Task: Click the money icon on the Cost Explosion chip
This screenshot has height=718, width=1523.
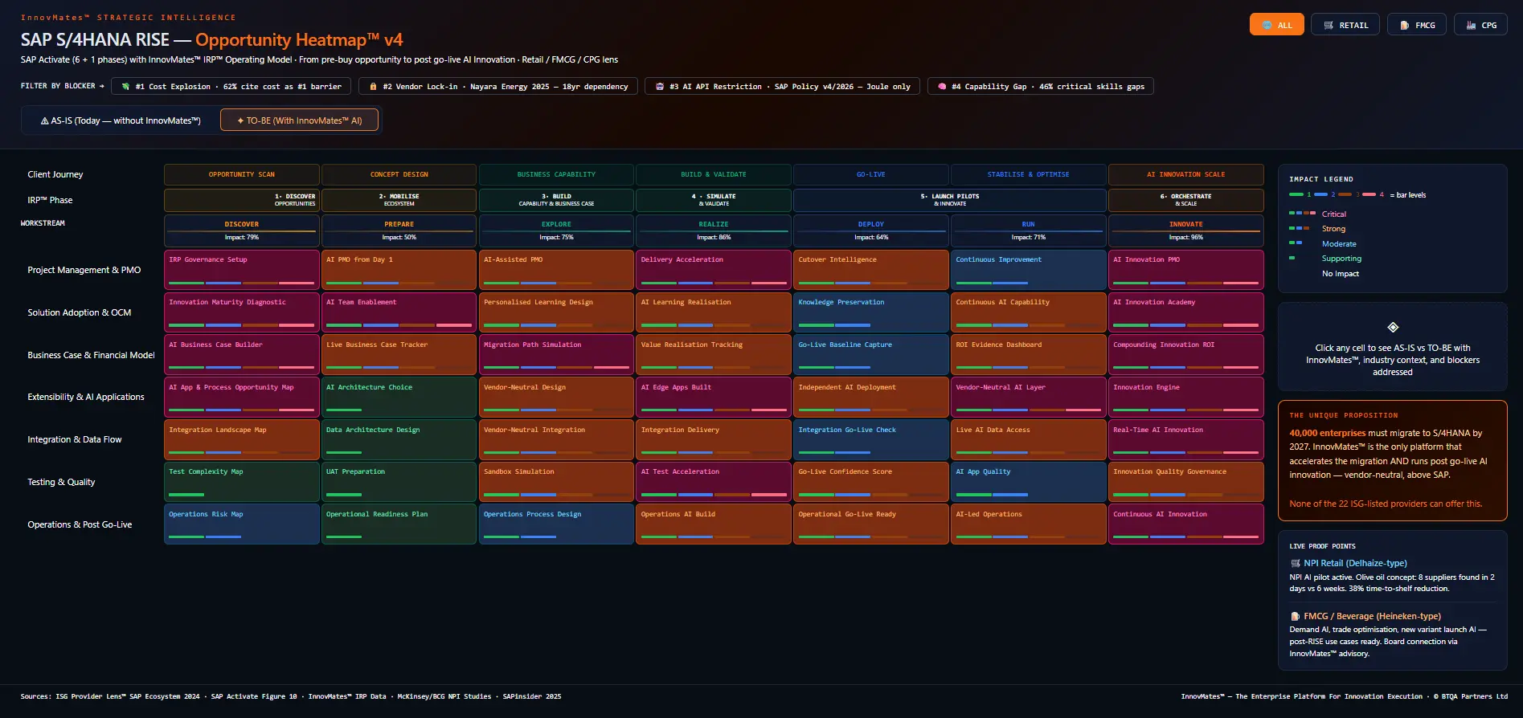Action: [x=125, y=86]
